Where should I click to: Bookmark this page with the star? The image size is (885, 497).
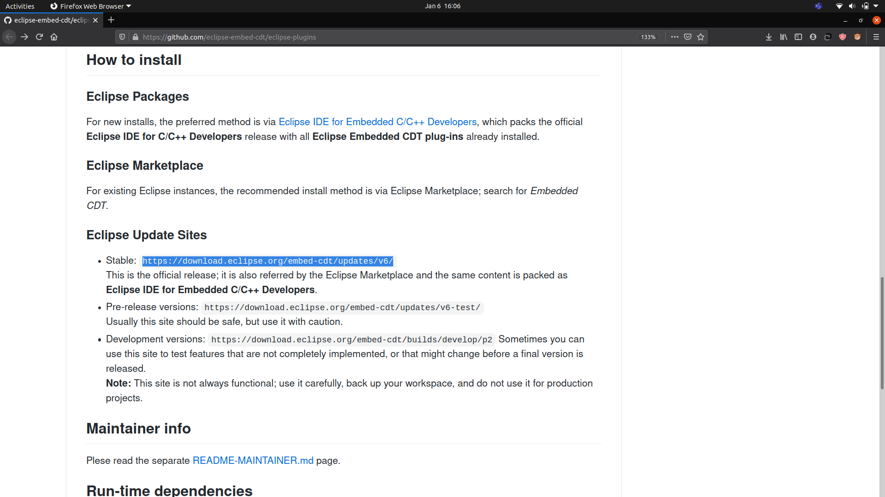(701, 37)
